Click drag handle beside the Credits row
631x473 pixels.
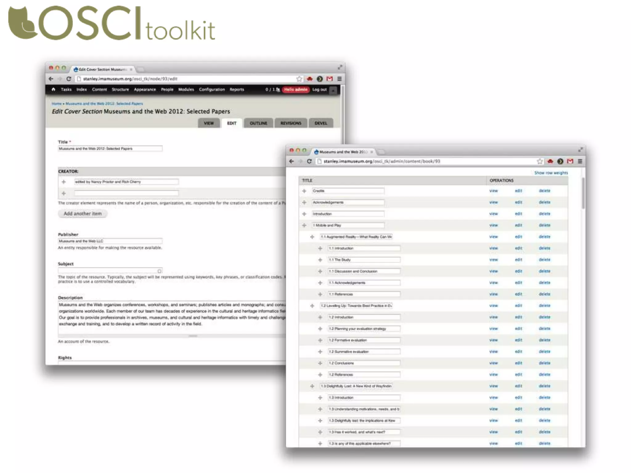[304, 191]
